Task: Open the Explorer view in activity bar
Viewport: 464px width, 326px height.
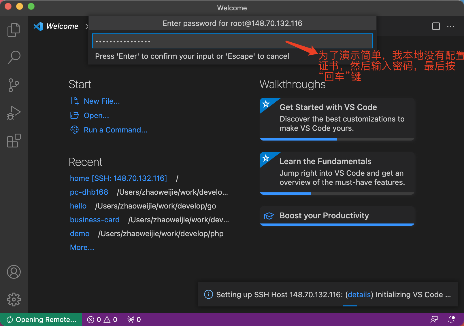Action: tap(14, 30)
